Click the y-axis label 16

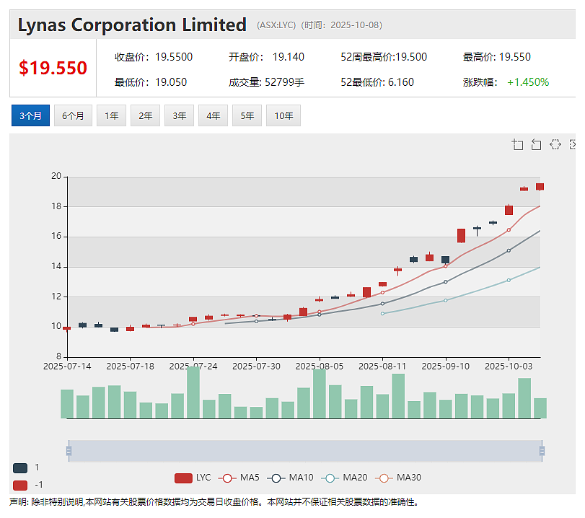pyautogui.click(x=56, y=236)
